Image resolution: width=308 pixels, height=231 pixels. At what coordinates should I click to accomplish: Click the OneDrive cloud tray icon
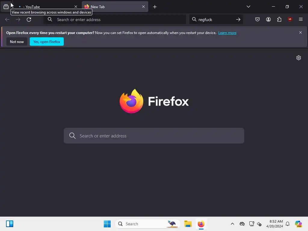tap(242, 224)
